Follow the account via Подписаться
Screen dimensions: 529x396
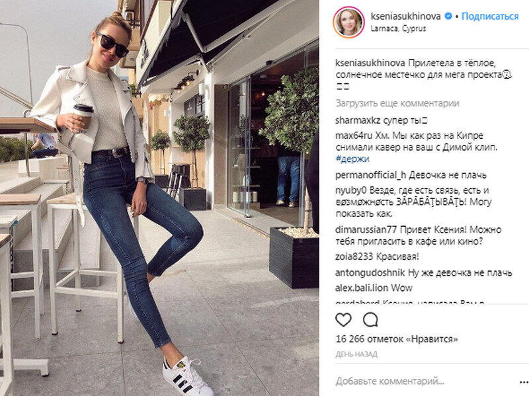tap(490, 16)
